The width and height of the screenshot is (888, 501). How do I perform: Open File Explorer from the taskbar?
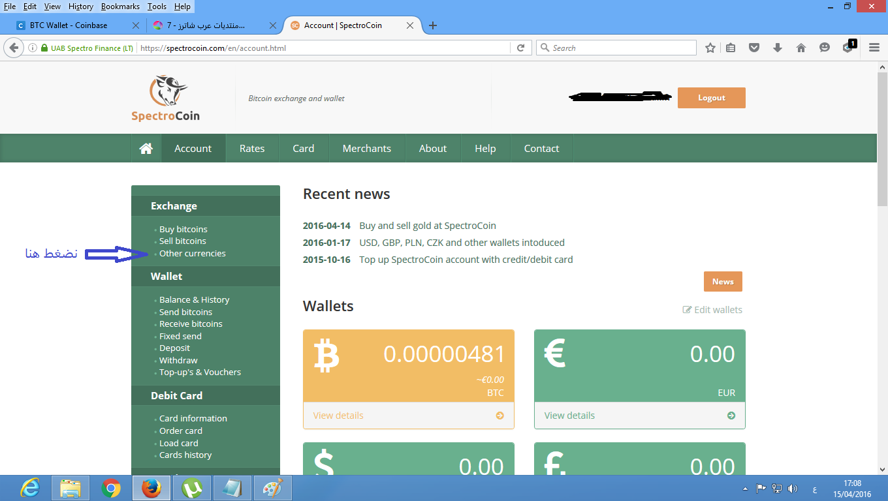pos(71,488)
